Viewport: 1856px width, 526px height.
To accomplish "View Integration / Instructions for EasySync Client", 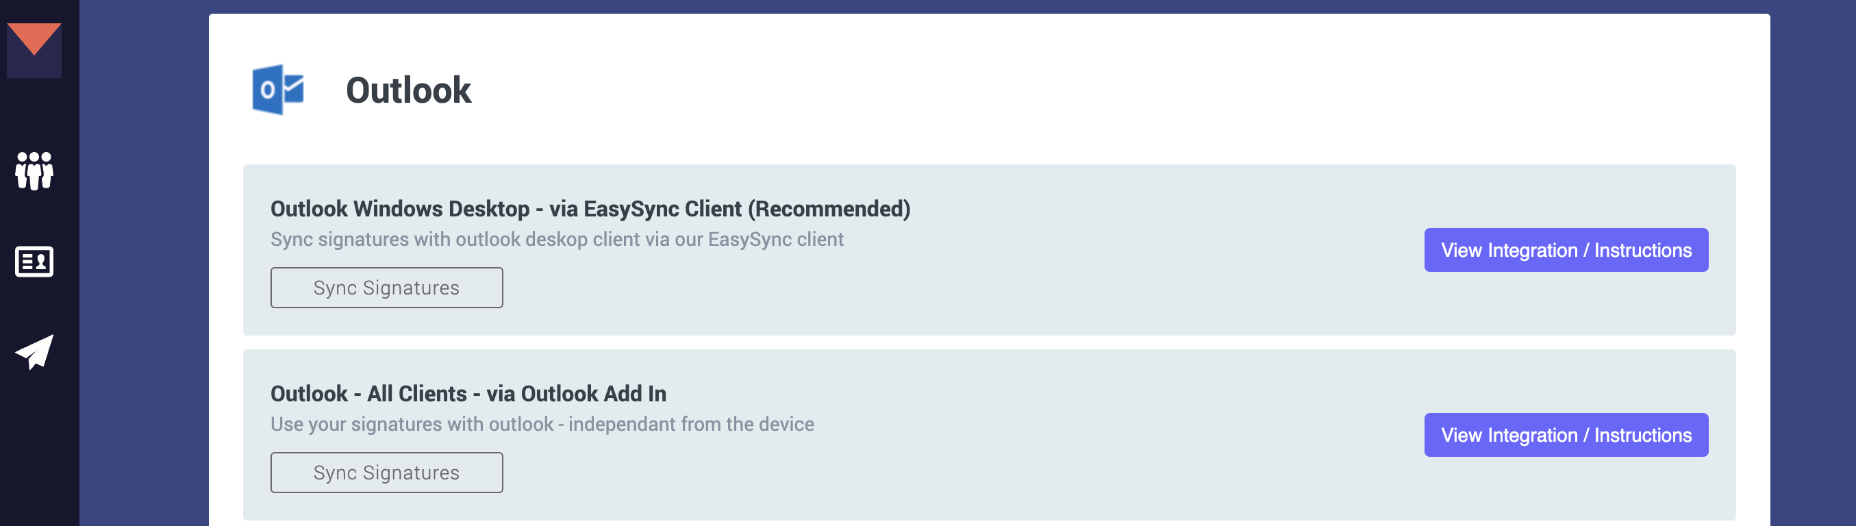I will pos(1565,250).
